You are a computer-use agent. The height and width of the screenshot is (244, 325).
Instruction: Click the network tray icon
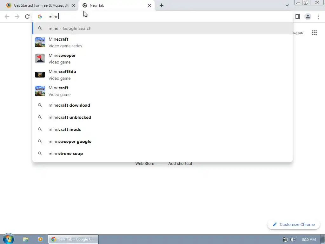pos(285,240)
